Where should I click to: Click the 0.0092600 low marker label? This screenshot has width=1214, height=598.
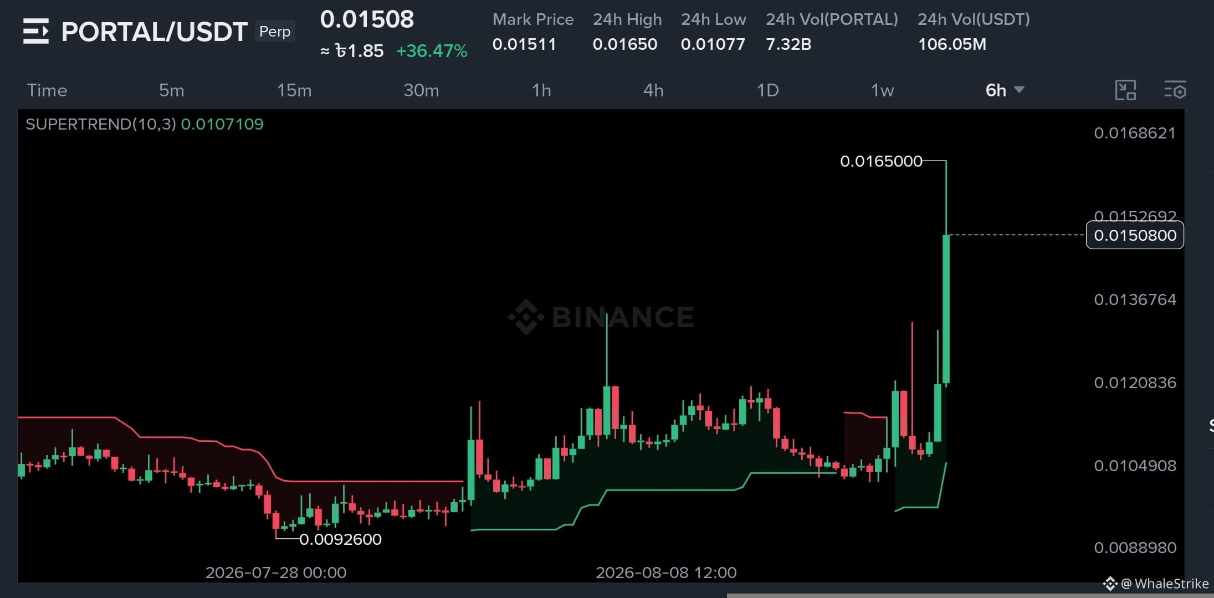[x=340, y=539]
